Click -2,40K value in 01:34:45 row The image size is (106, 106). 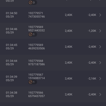pyautogui.click(x=92, y=47)
